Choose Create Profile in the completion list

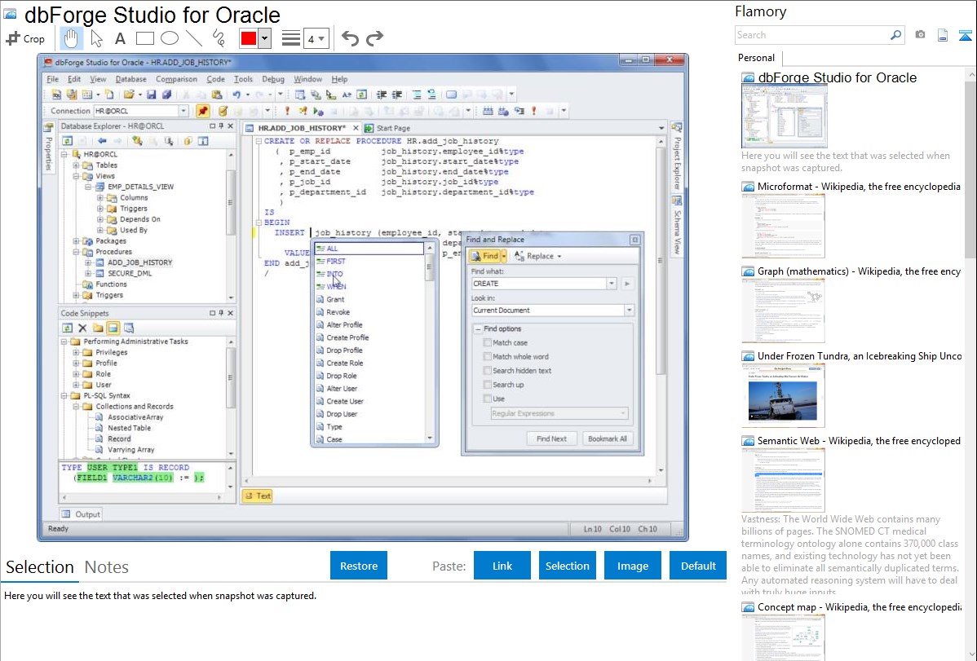[x=347, y=337]
